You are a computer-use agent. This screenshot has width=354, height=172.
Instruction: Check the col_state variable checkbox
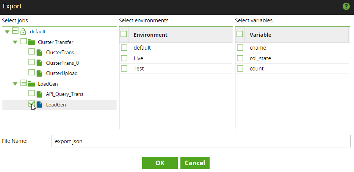(x=240, y=58)
